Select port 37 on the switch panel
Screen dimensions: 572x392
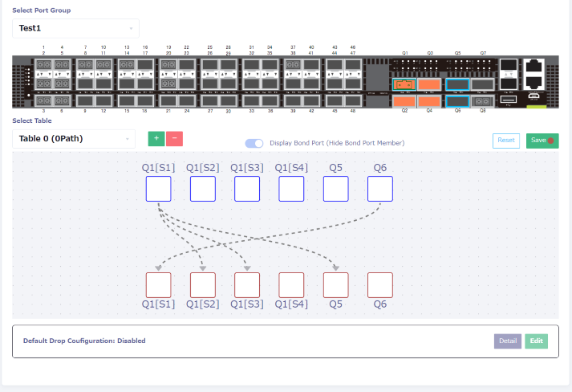(x=293, y=65)
